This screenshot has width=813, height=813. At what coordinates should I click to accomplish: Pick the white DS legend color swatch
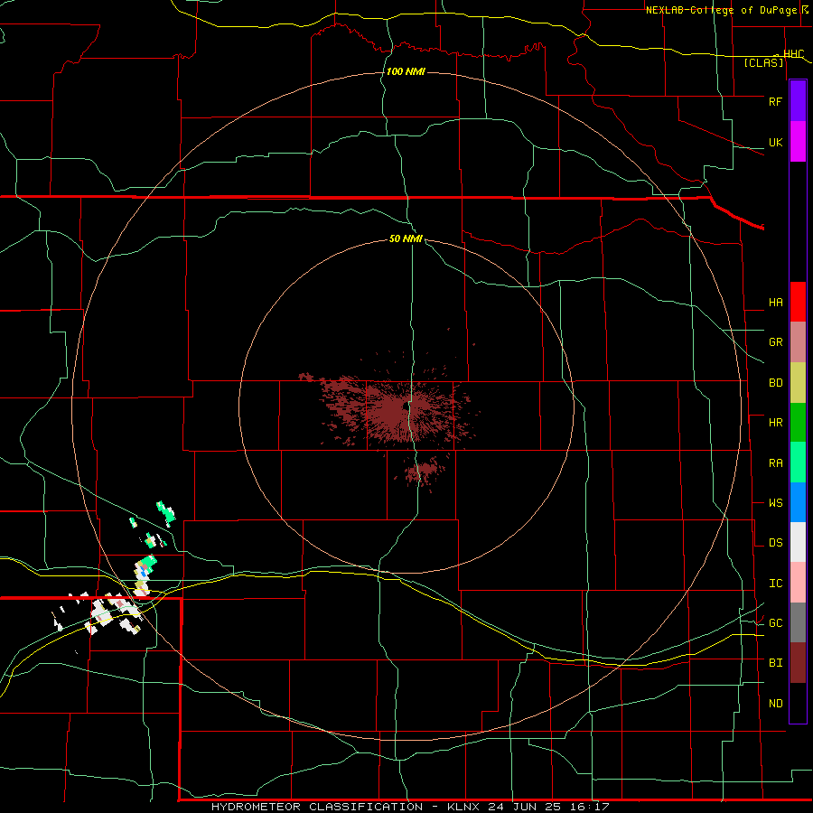tap(798, 542)
